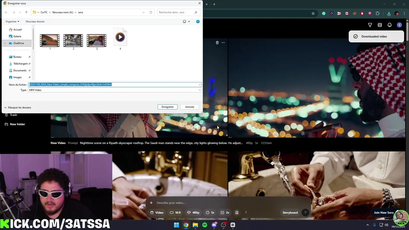Screen dimensions: 409x230
Task: Open Bureau in the navigation pane
Action: pyautogui.click(x=17, y=57)
